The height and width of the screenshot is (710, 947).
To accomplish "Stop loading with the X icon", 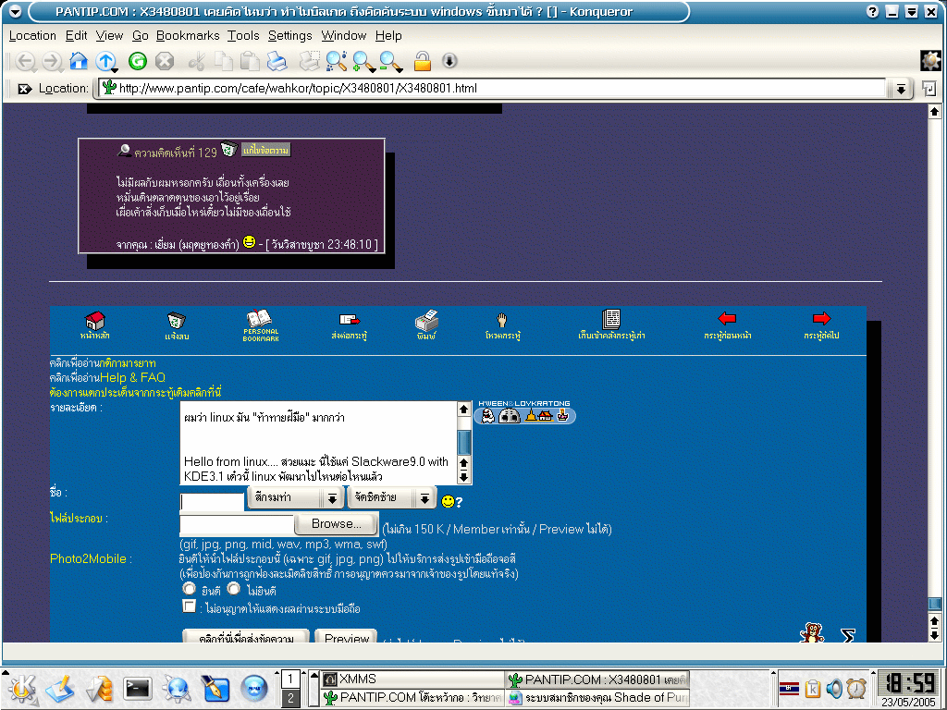I will (165, 60).
